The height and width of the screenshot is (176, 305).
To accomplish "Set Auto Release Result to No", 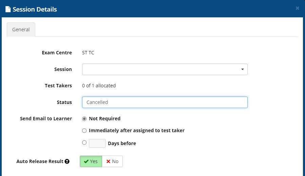I will (112, 161).
